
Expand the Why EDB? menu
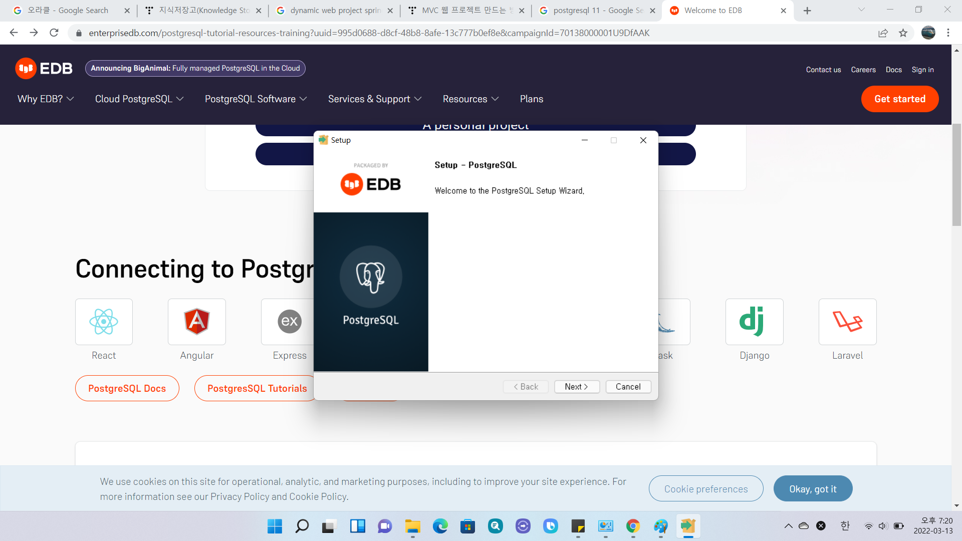tap(46, 99)
